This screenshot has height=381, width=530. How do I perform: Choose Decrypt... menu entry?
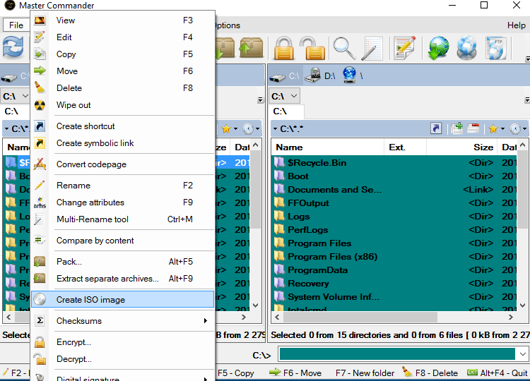click(122, 358)
